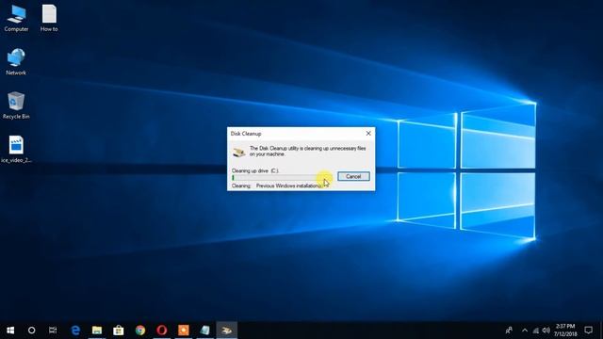Select the Network desktop icon

[16, 61]
